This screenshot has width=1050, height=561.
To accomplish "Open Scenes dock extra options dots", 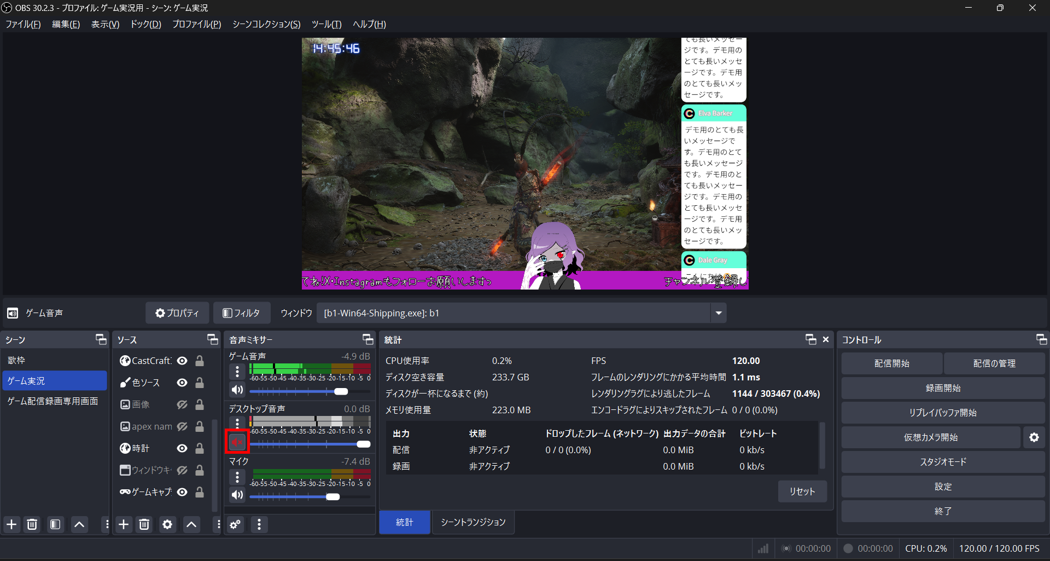I will 107,524.
